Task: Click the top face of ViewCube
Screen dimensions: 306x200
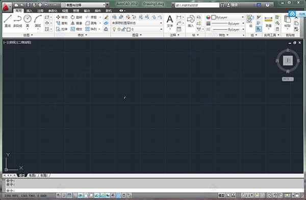Action: click(x=288, y=61)
